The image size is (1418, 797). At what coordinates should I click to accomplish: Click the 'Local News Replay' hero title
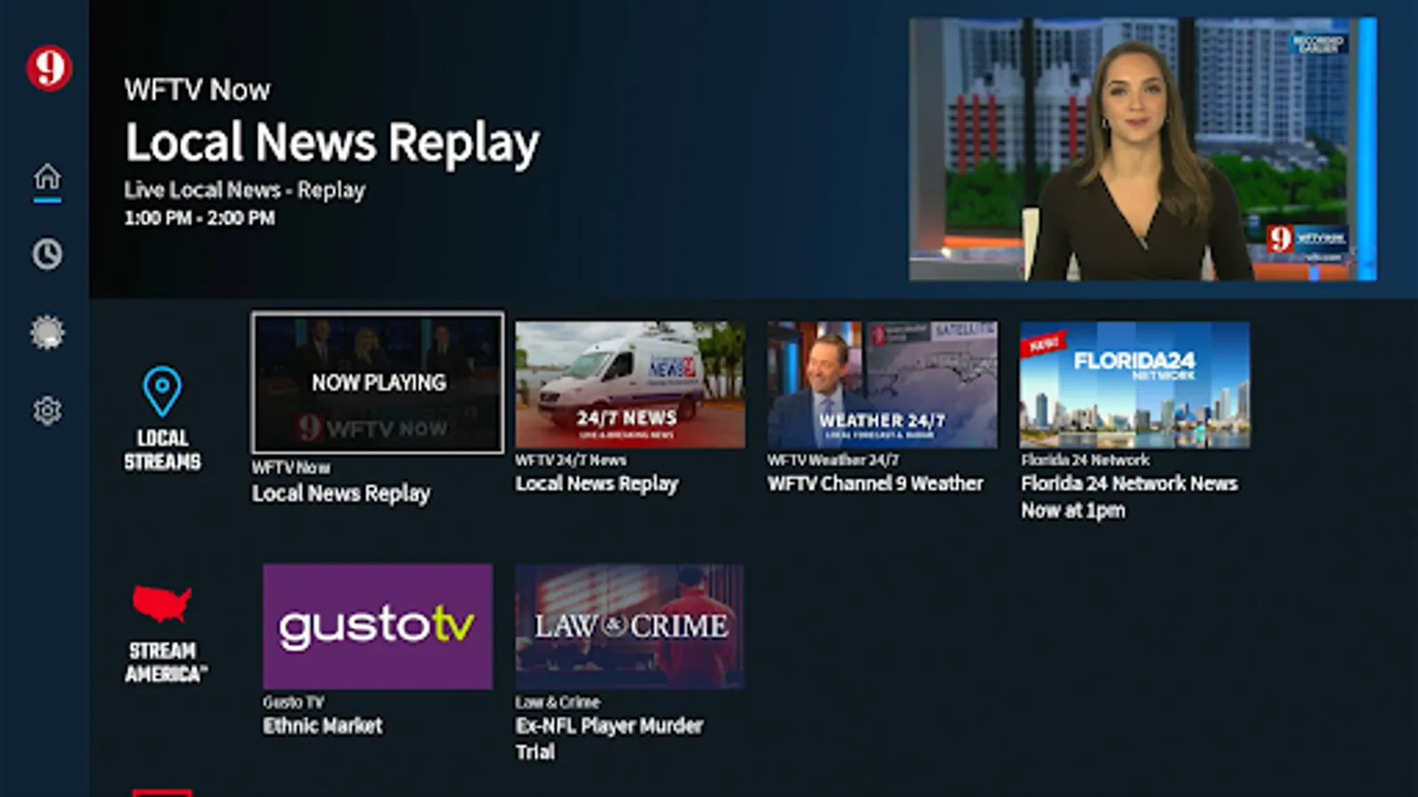[x=332, y=143]
